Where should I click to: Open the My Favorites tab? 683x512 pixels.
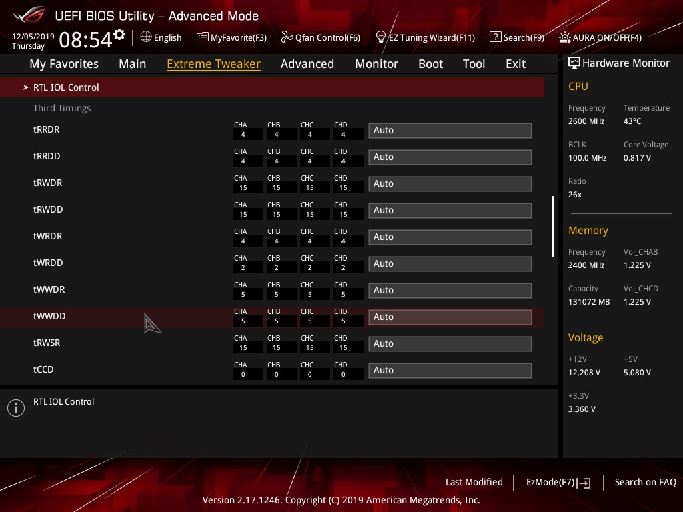[64, 63]
